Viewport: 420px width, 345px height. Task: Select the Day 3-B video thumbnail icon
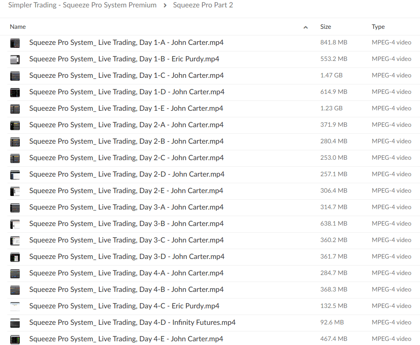point(15,224)
